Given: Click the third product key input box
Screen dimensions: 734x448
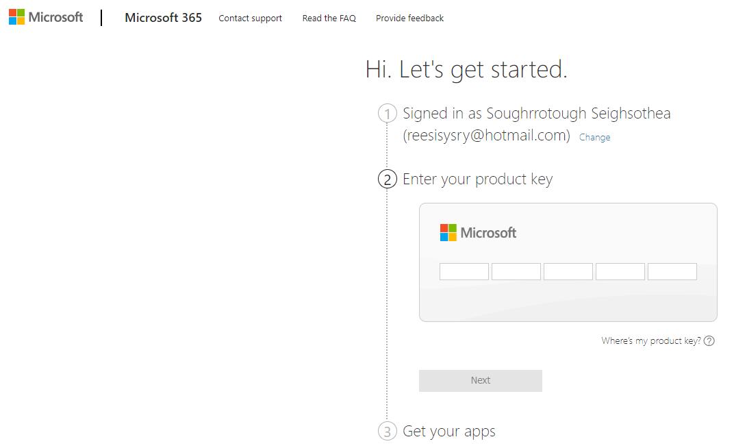Looking at the screenshot, I should (568, 271).
